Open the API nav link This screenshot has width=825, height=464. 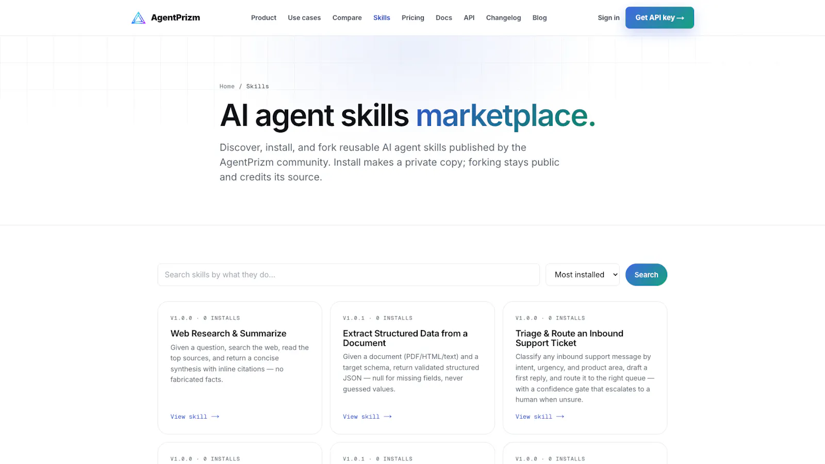[x=469, y=18]
